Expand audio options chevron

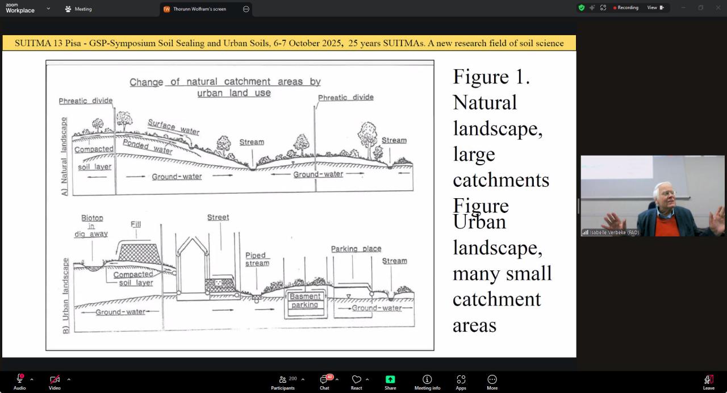(32, 379)
